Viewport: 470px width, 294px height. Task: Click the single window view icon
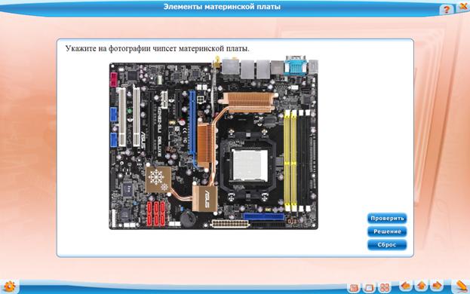tap(369, 288)
